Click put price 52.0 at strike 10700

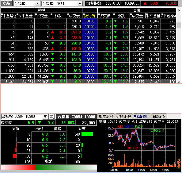pyautogui.click(x=105, y=71)
